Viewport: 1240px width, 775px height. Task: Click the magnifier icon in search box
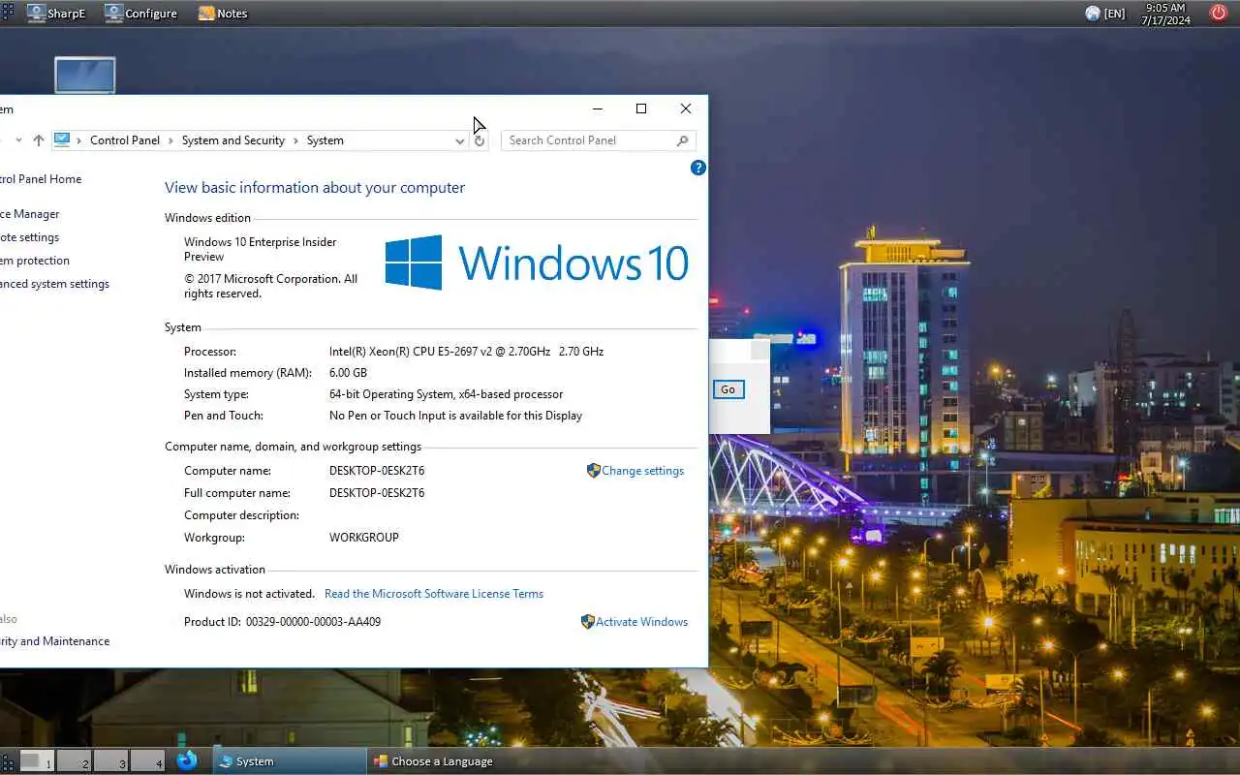coord(682,140)
